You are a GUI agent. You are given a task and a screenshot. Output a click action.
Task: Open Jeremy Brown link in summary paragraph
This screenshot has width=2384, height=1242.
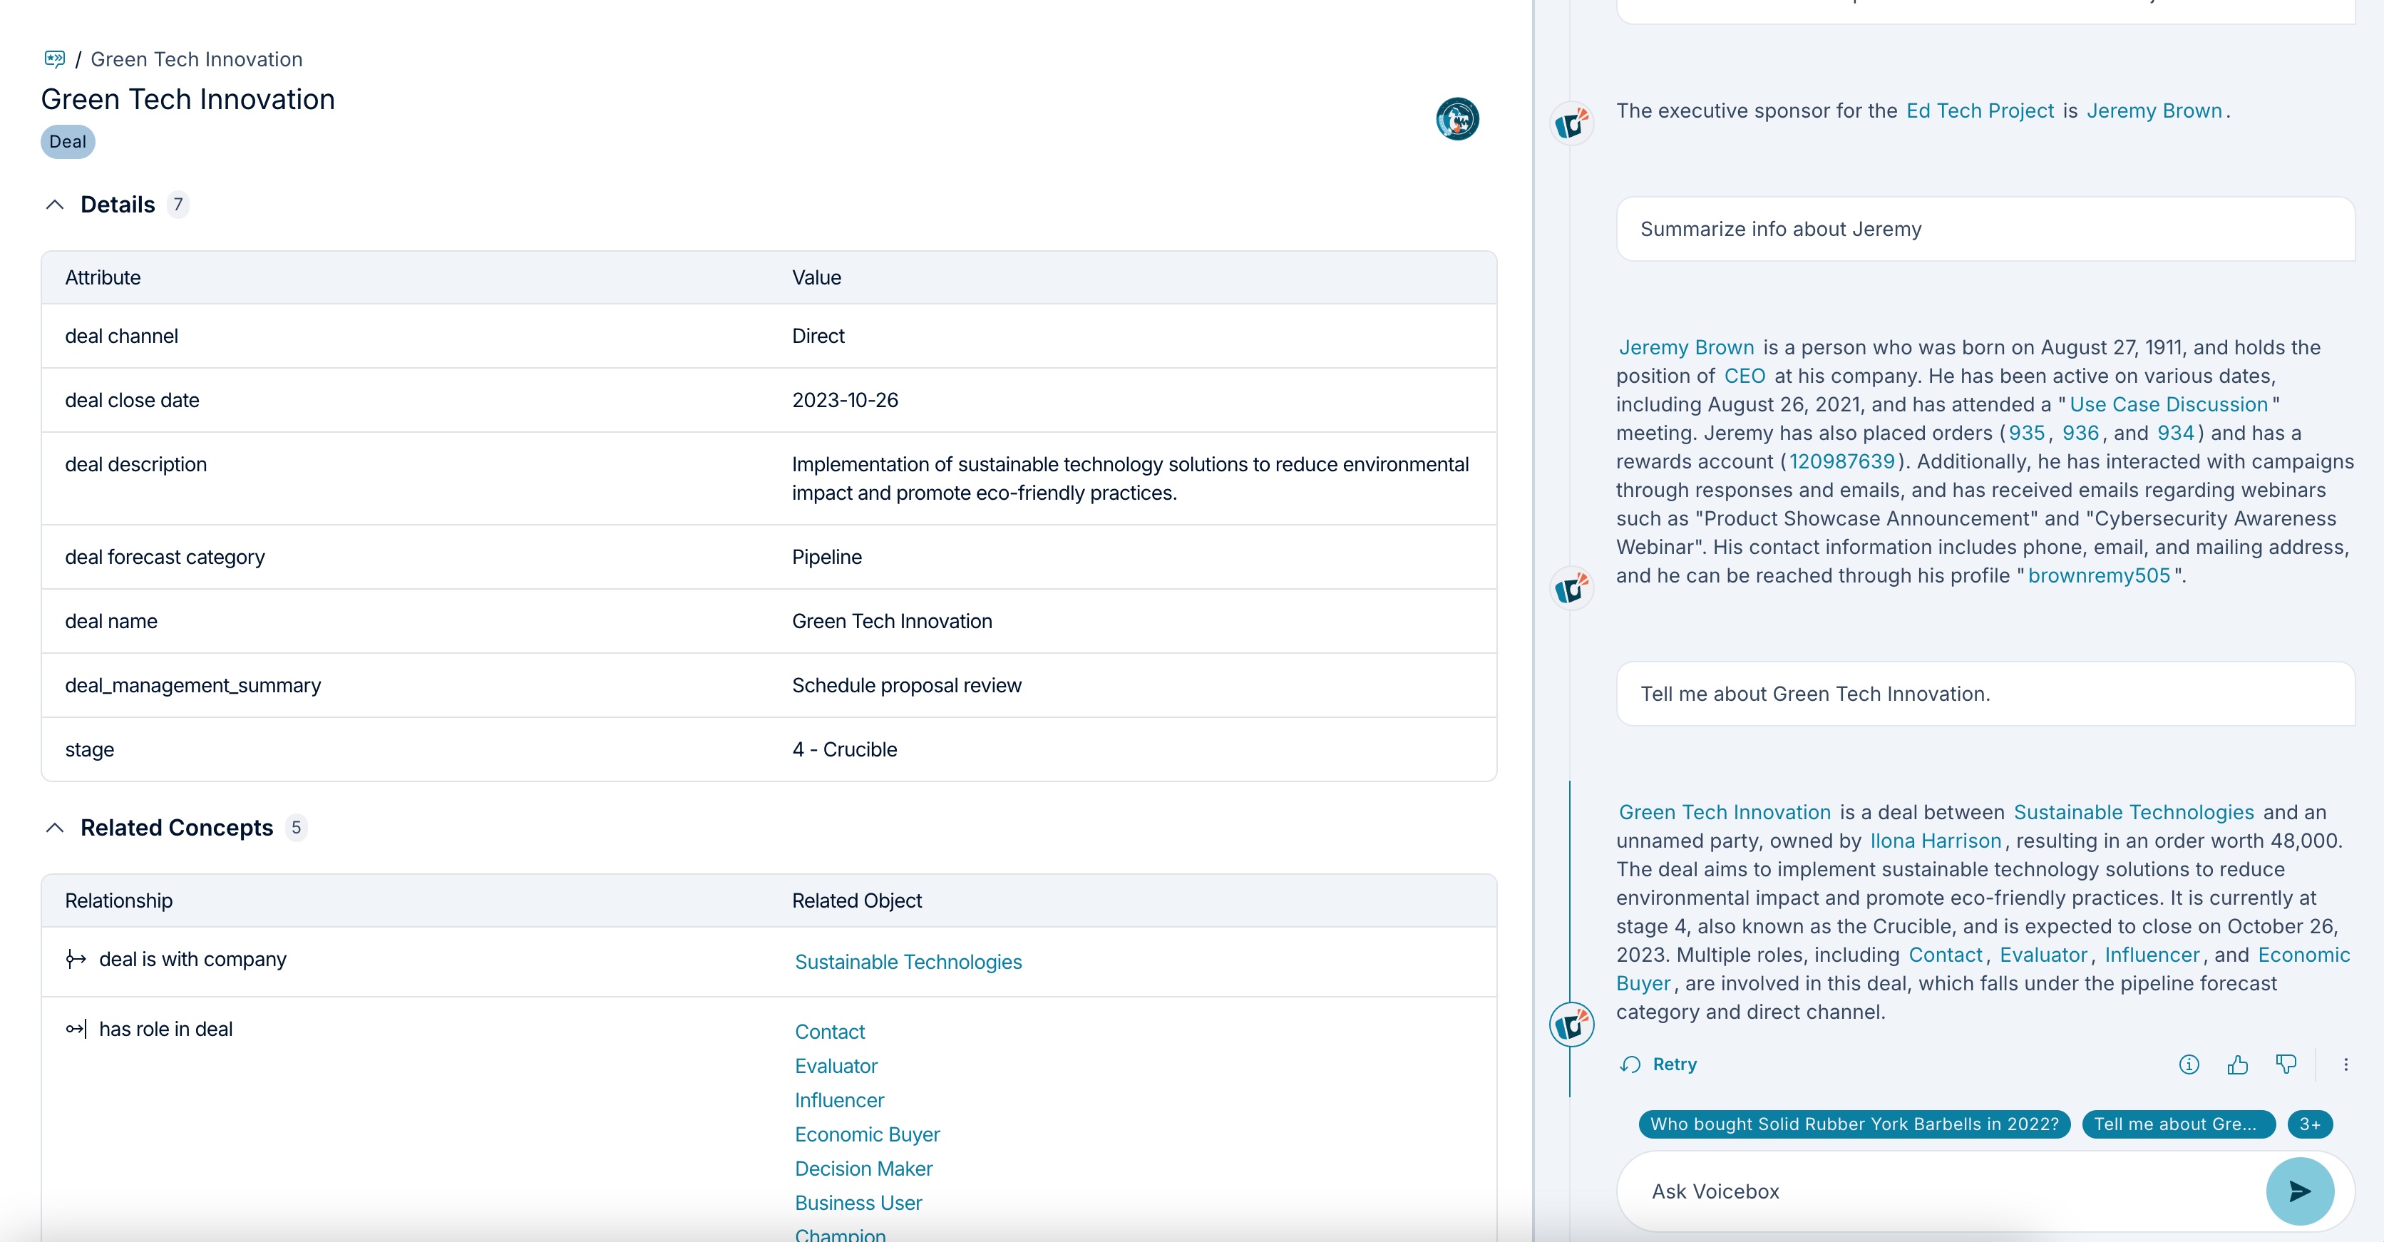1685,347
